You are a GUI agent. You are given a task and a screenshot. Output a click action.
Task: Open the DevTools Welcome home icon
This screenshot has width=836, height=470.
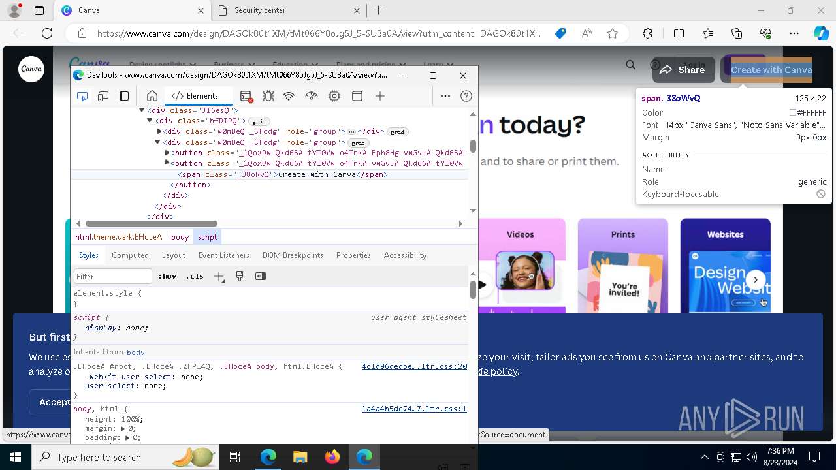[152, 96]
